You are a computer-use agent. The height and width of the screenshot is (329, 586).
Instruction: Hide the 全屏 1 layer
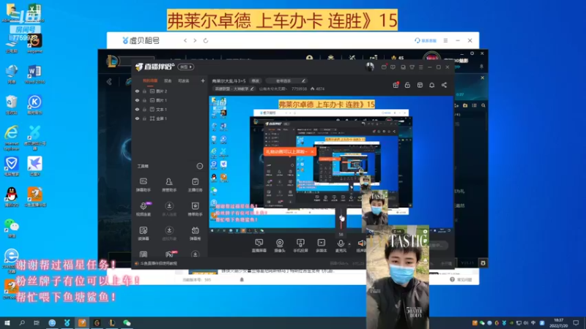137,118
